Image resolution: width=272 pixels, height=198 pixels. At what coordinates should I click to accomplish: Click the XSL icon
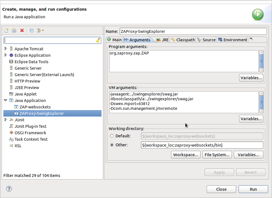point(11,145)
